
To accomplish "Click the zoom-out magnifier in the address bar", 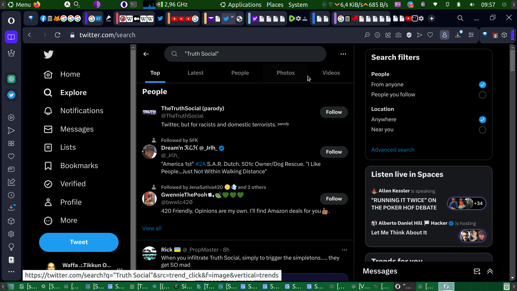I will click(x=367, y=35).
